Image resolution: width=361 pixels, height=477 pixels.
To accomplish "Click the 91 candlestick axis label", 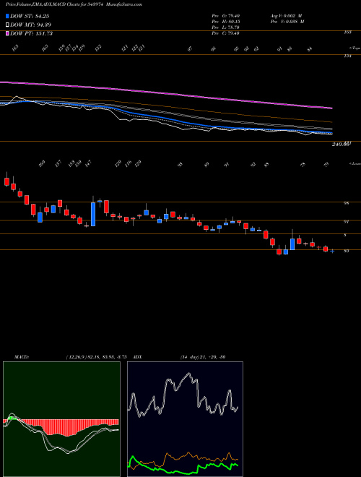I will 346,222.
